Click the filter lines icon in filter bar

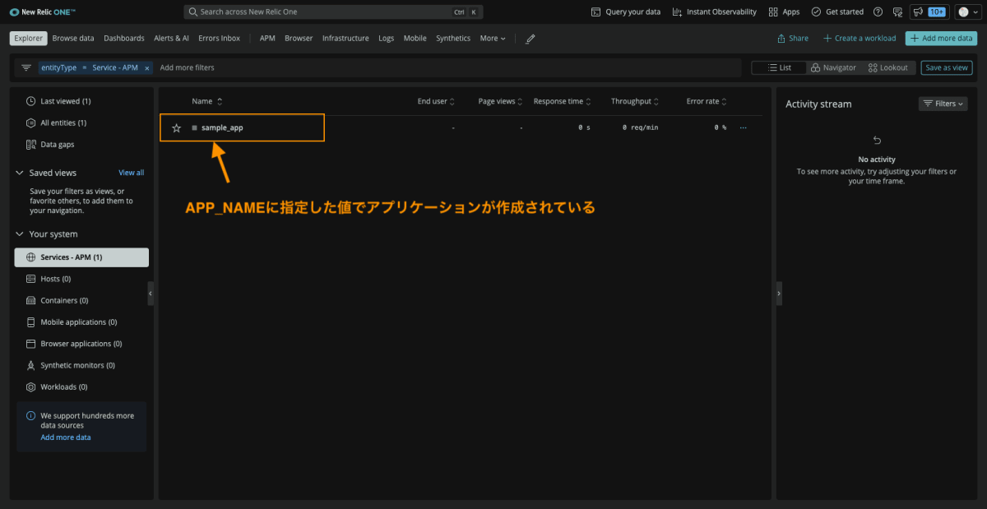[26, 67]
